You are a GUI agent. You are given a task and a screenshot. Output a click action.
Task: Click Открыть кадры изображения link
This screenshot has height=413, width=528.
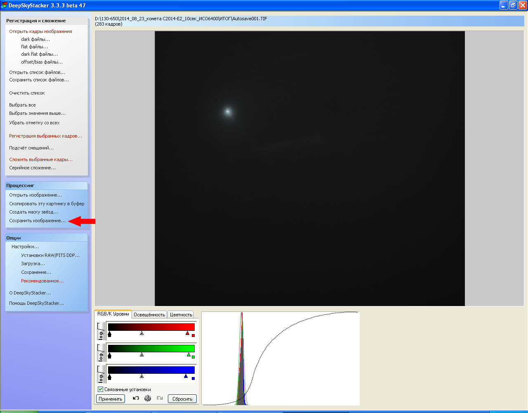pos(40,31)
